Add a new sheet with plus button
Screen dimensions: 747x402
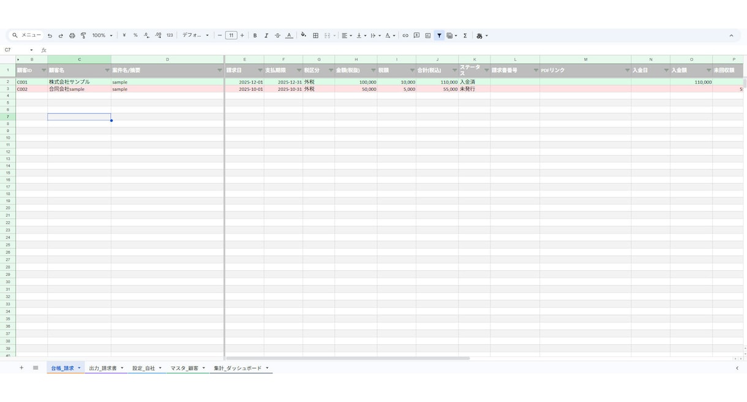(21, 368)
